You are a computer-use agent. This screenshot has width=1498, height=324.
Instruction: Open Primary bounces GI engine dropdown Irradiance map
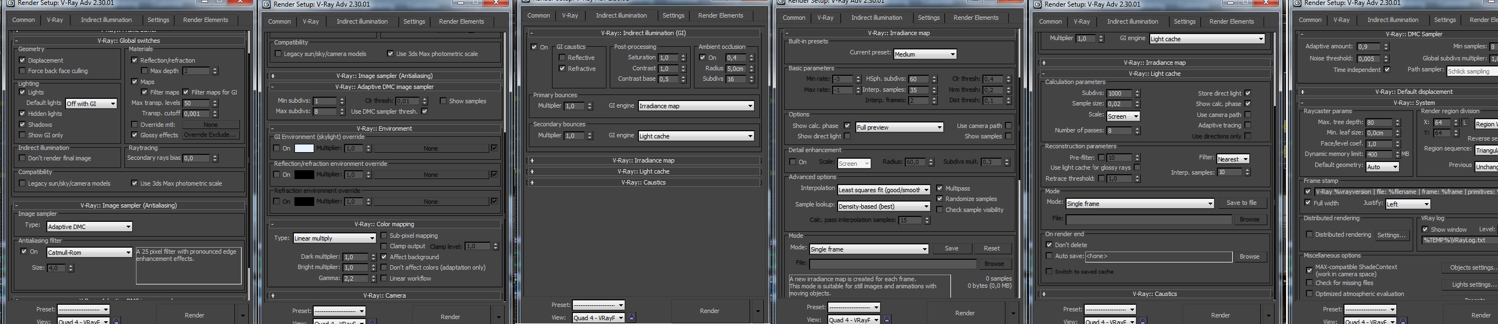[696, 105]
